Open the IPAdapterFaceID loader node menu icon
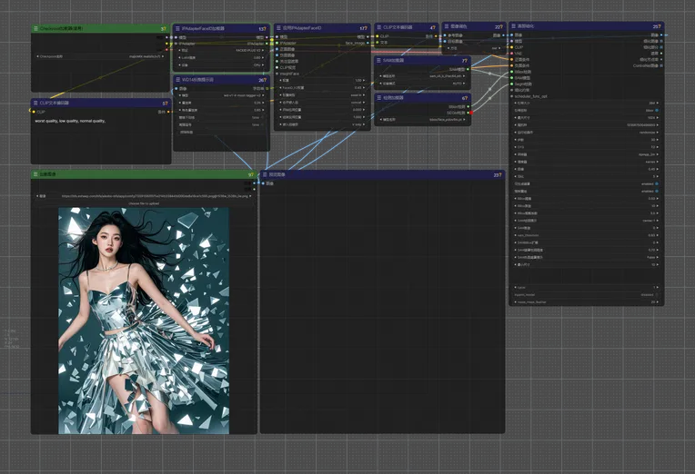695x474 pixels. [177, 28]
